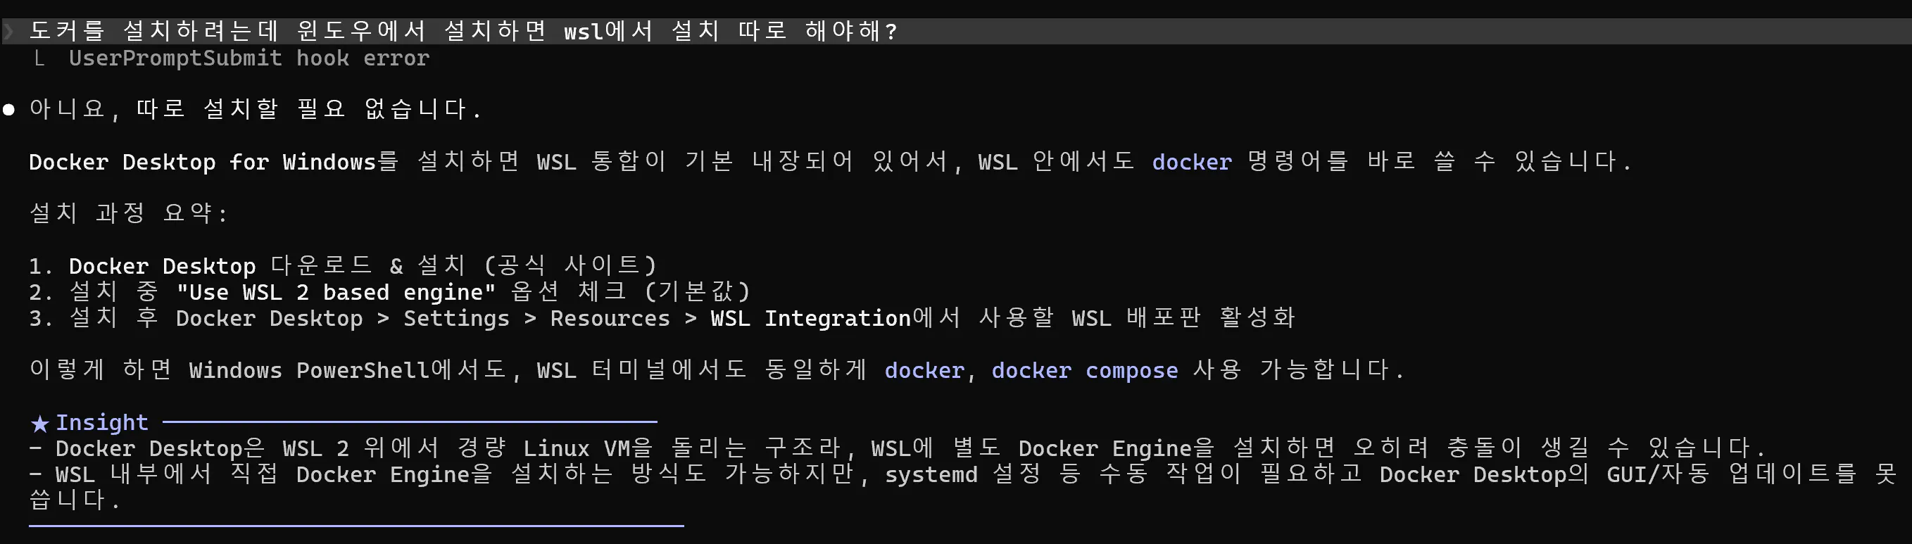This screenshot has height=544, width=1912.
Task: Click 'Windows PowerShell' in the summary line
Action: coord(310,369)
